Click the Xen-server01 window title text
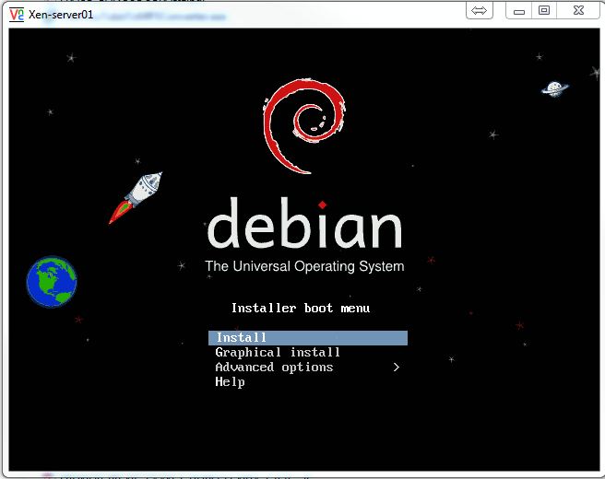 pyautogui.click(x=61, y=14)
